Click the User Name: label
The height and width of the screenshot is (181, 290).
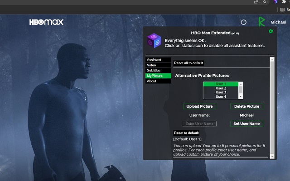[x=199, y=115]
